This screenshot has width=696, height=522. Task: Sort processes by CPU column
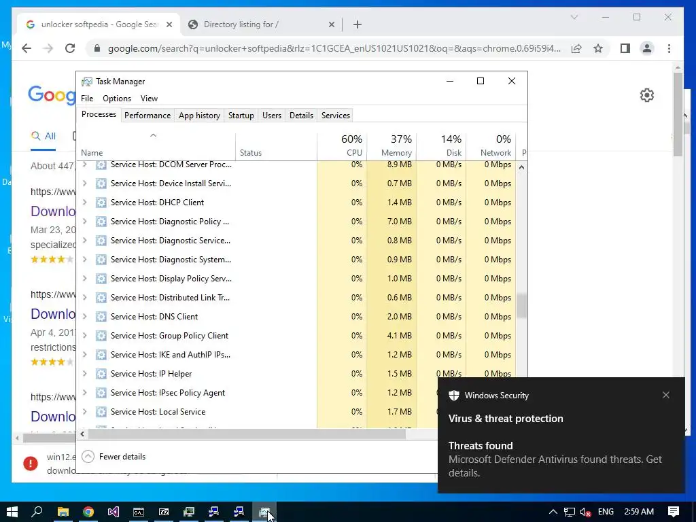coord(343,145)
